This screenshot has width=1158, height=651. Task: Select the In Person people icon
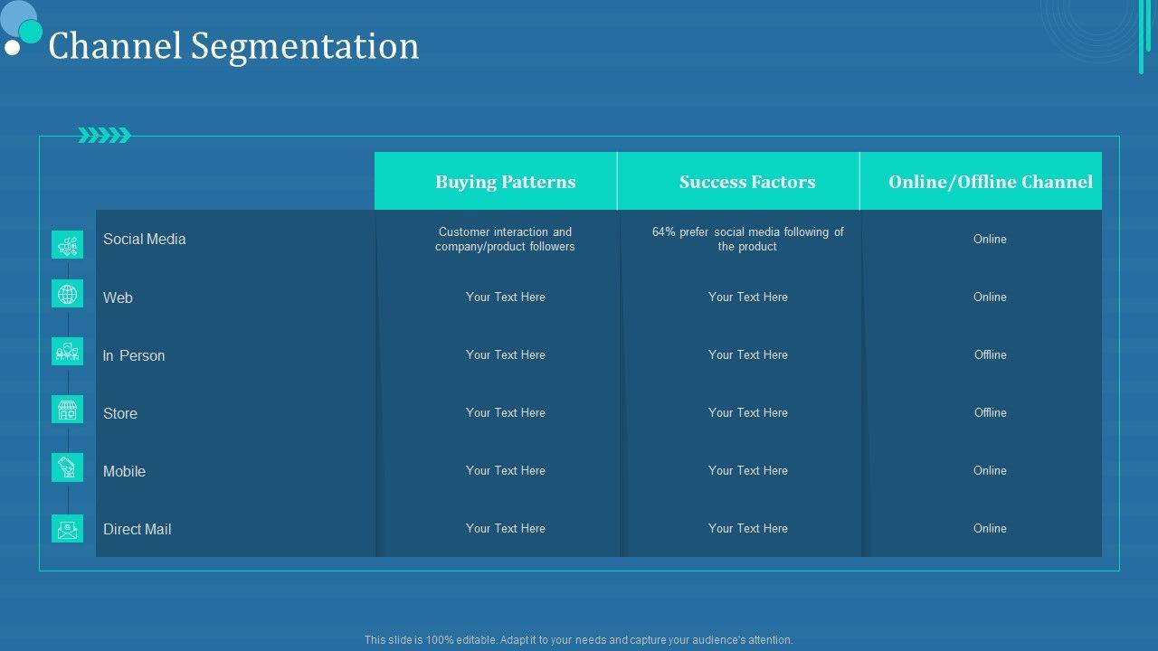(x=67, y=352)
